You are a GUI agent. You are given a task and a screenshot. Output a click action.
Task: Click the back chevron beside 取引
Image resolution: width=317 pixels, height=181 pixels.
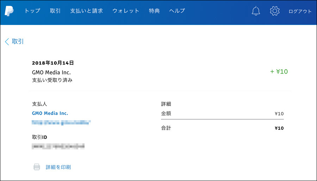click(x=7, y=41)
